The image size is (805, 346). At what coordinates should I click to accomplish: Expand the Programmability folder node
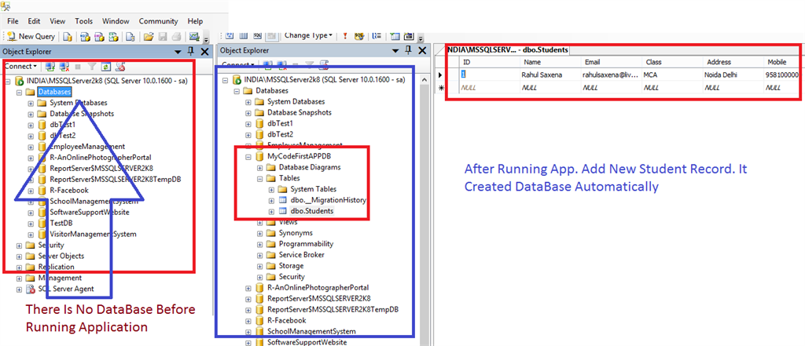259,244
